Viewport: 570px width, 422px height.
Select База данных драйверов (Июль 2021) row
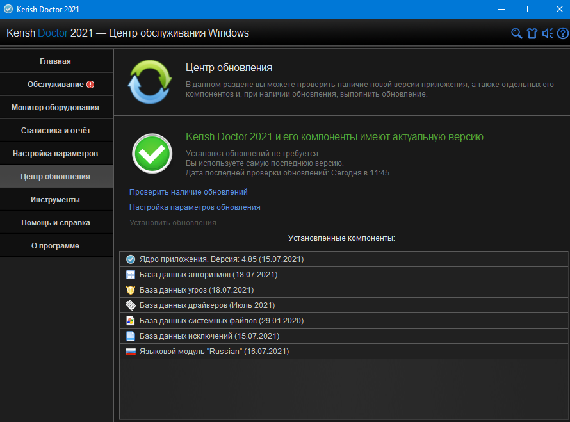pos(343,305)
